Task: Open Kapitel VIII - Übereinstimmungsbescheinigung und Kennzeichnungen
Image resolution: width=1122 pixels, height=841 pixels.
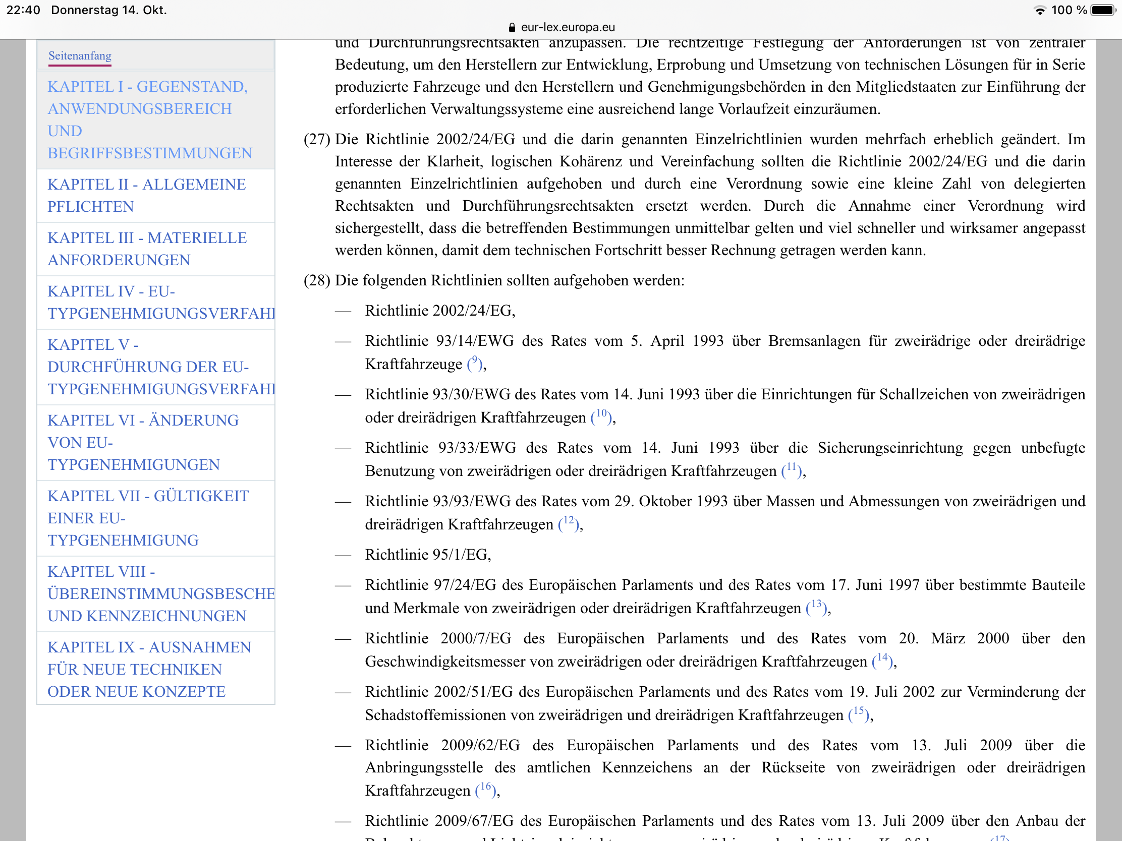Action: click(156, 593)
